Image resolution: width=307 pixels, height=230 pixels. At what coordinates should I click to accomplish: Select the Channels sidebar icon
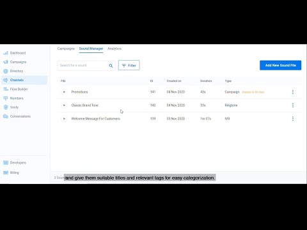click(x=6, y=80)
